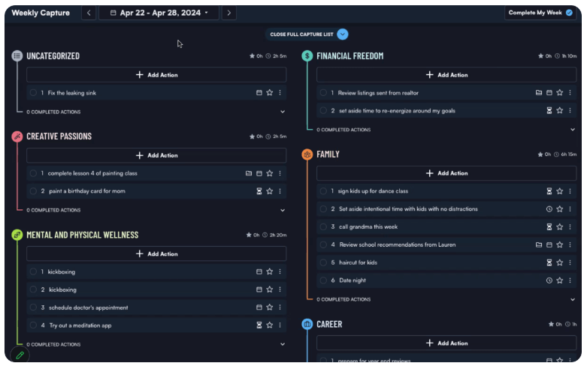Image resolution: width=587 pixels, height=366 pixels.
Task: Click the orange Family category icon
Action: (307, 154)
